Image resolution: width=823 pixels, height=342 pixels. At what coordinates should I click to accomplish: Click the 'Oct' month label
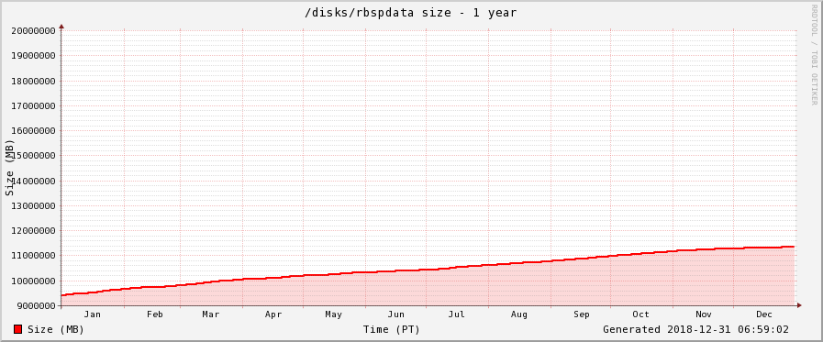click(640, 314)
